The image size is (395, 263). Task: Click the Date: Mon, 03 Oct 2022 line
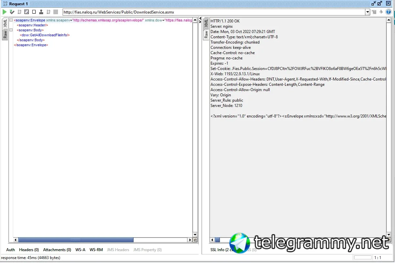242,32
